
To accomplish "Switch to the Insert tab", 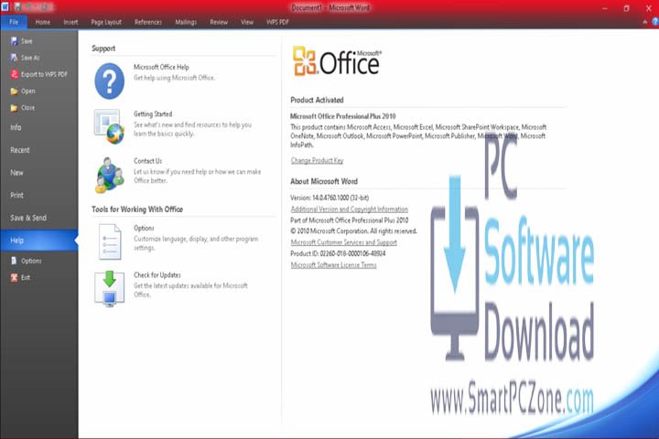I will (x=70, y=22).
